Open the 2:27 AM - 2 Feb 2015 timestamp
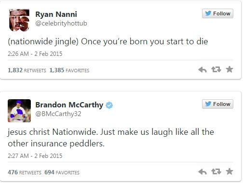This screenshot has width=243, height=183. pos(35,156)
